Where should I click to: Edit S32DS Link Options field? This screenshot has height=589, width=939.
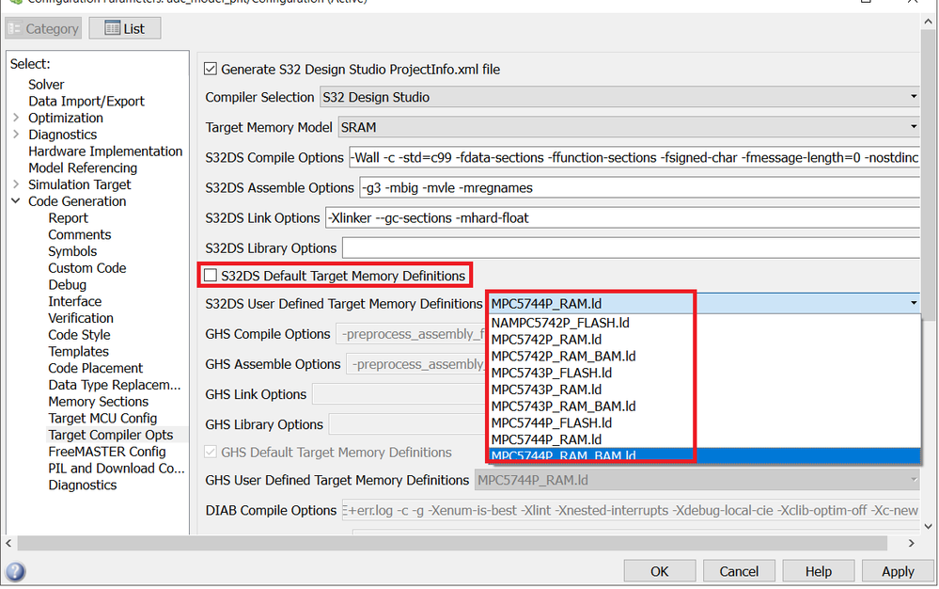623,218
